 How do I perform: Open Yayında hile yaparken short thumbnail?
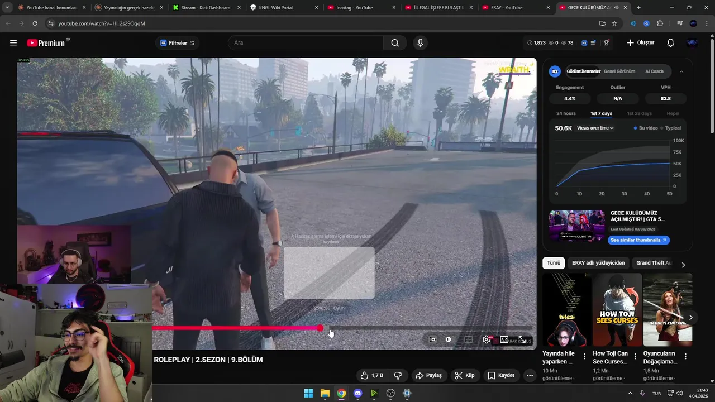pos(566,310)
